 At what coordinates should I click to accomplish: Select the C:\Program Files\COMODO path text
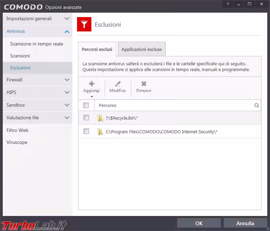[x=162, y=132]
